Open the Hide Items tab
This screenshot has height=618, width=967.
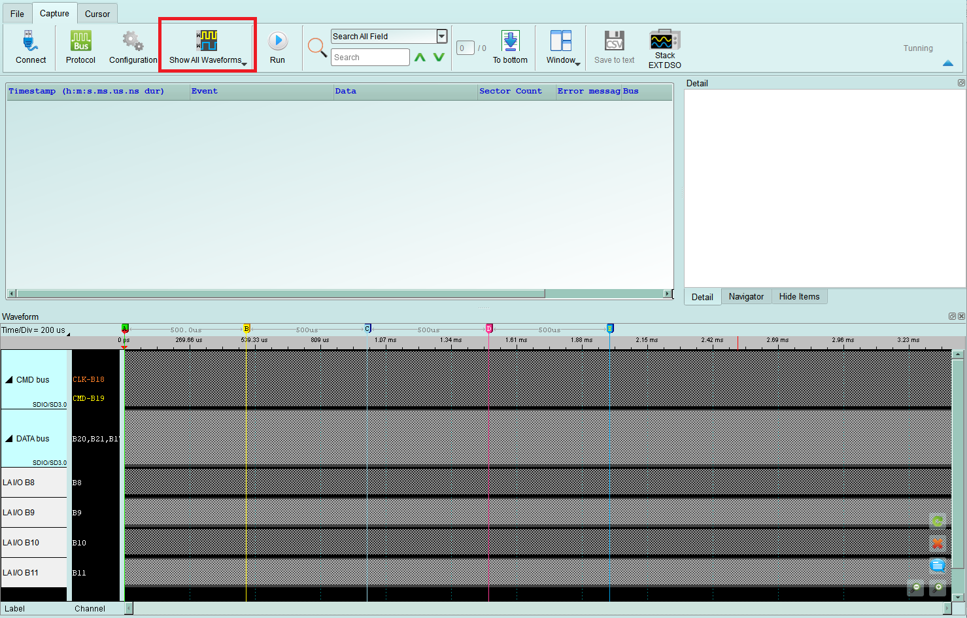(x=799, y=296)
